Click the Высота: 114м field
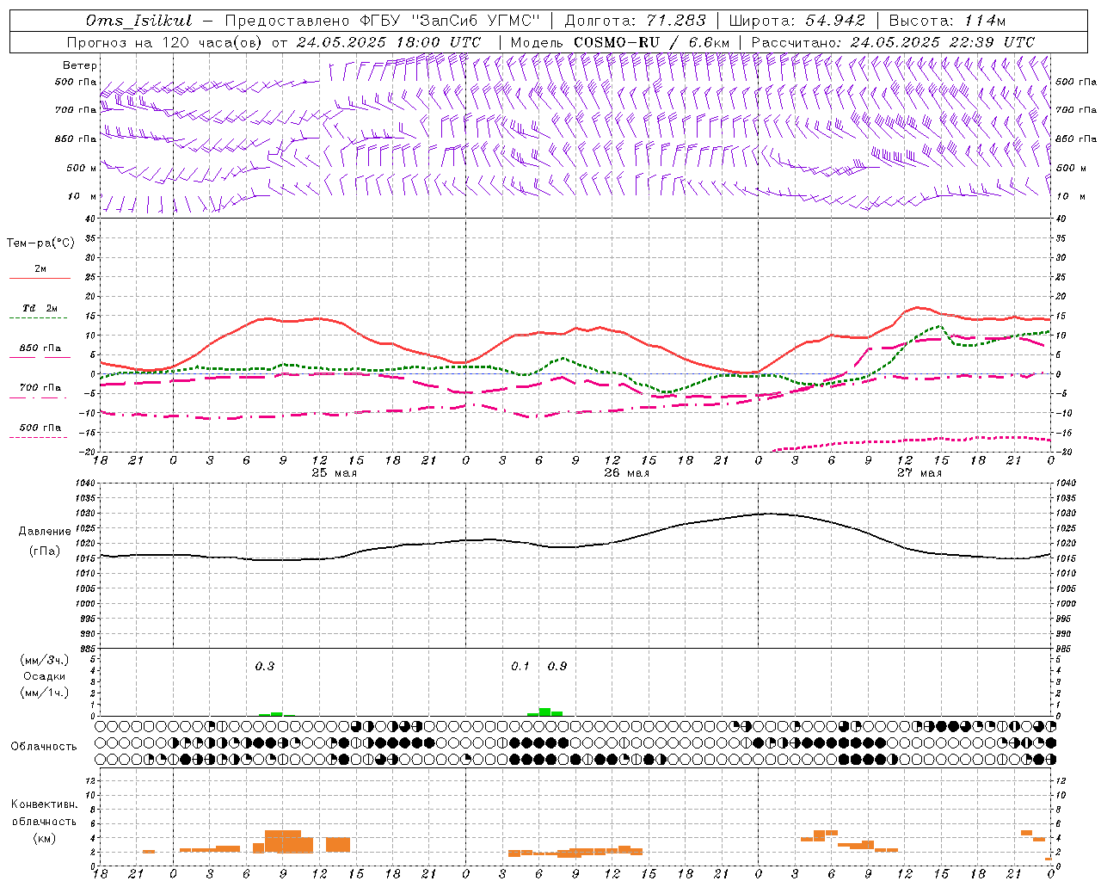The width and height of the screenshot is (1101, 881). [947, 21]
